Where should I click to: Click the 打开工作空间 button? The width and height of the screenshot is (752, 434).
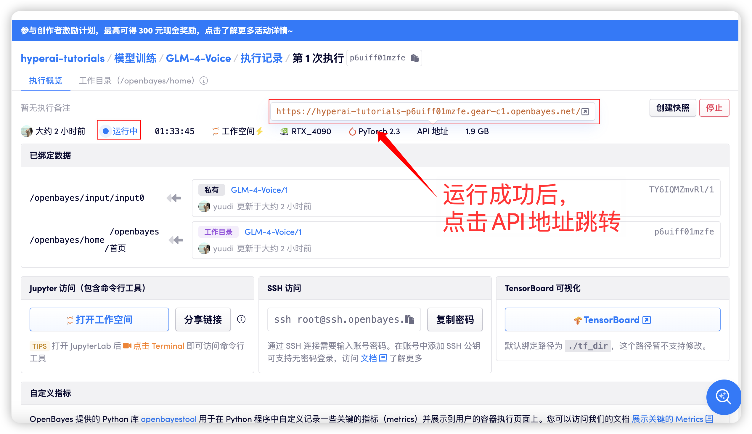pos(99,319)
